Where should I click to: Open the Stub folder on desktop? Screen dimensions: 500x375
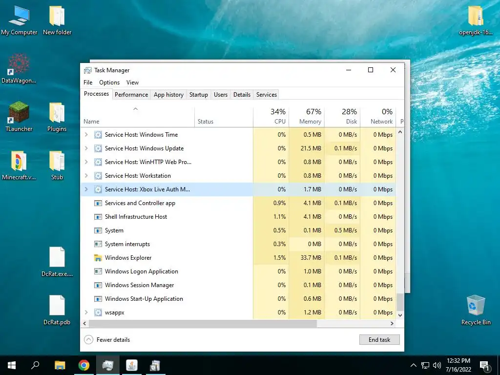(x=57, y=165)
